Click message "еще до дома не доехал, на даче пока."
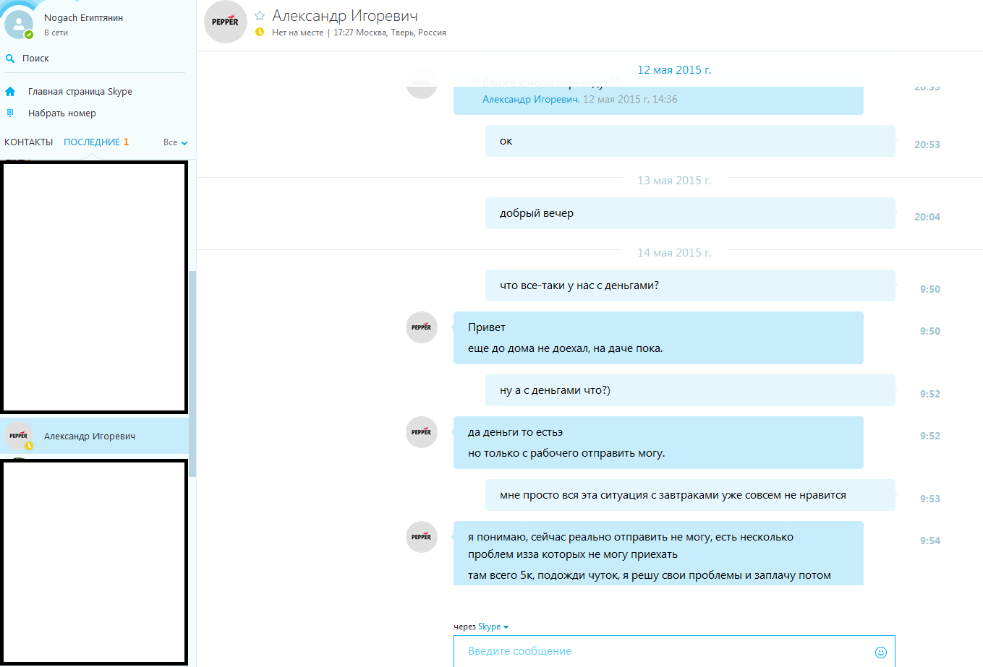Image resolution: width=983 pixels, height=667 pixels. click(565, 348)
